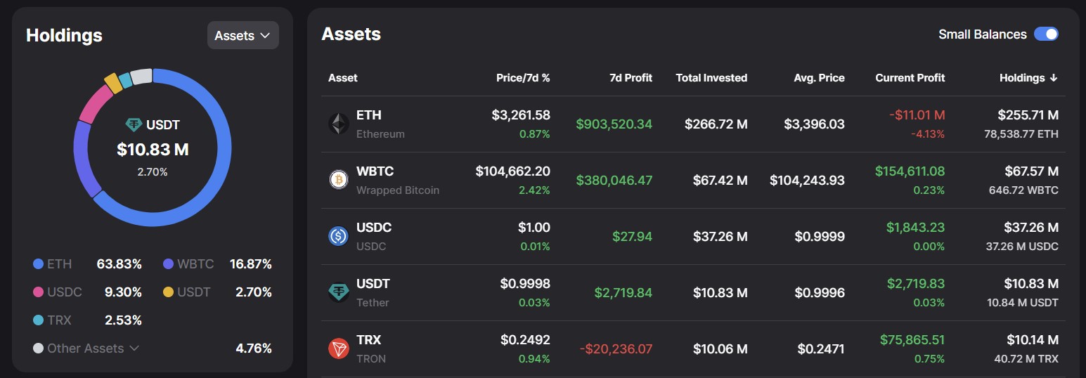Select the TRX legend entry
This screenshot has width=1086, height=378.
click(x=59, y=320)
